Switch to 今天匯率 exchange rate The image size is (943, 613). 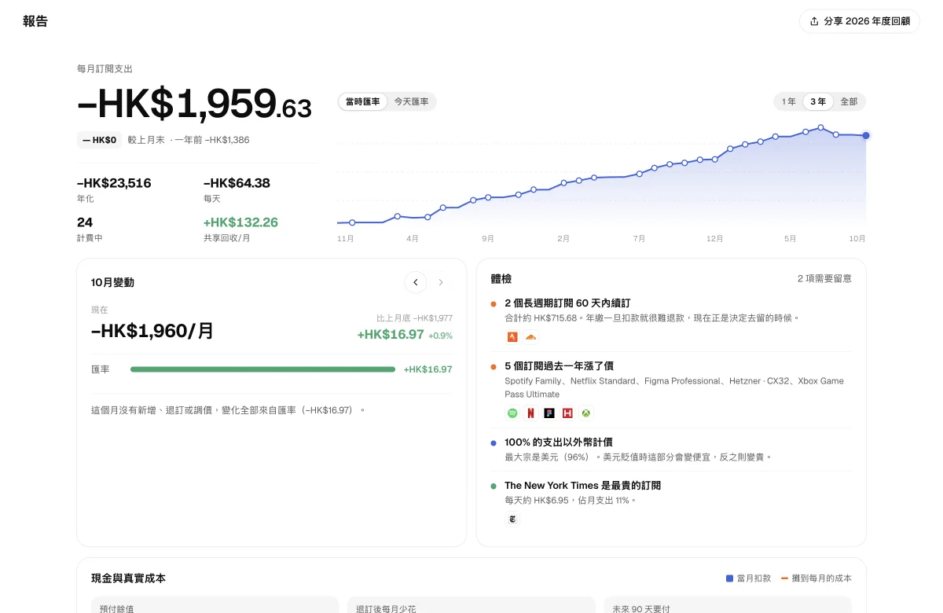(411, 101)
